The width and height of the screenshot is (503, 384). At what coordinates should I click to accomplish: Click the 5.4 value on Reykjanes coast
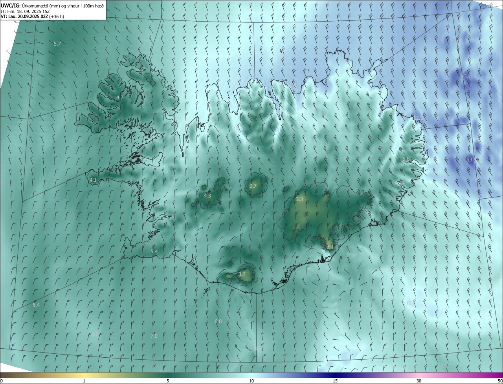[154, 251]
